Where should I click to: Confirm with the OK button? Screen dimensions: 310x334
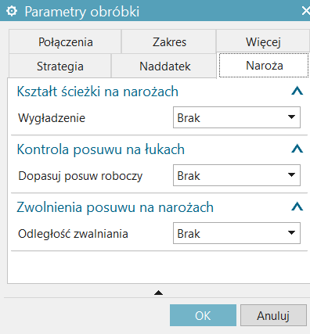click(203, 315)
